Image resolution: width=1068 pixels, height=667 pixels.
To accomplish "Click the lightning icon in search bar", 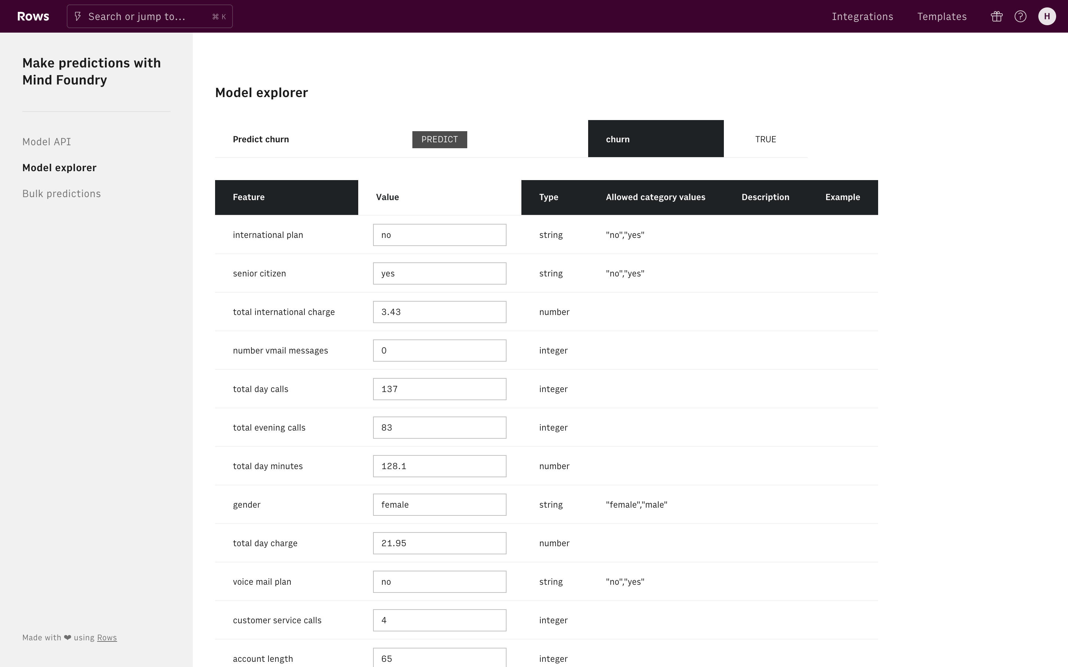I will 78,16.
